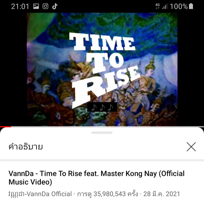Tap the 28 มี.ค. 2021 upload date
Image resolution: width=204 pixels, height=203 pixels.
tap(161, 194)
